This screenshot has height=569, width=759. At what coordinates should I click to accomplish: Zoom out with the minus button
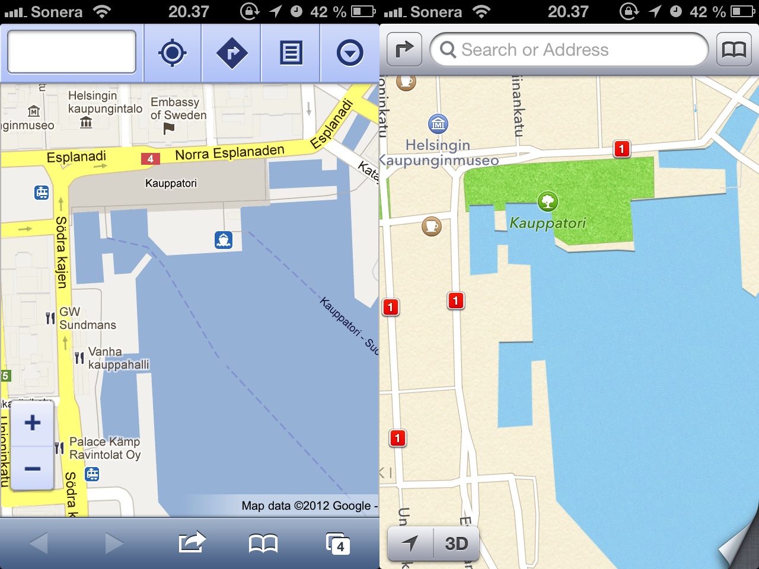33,468
